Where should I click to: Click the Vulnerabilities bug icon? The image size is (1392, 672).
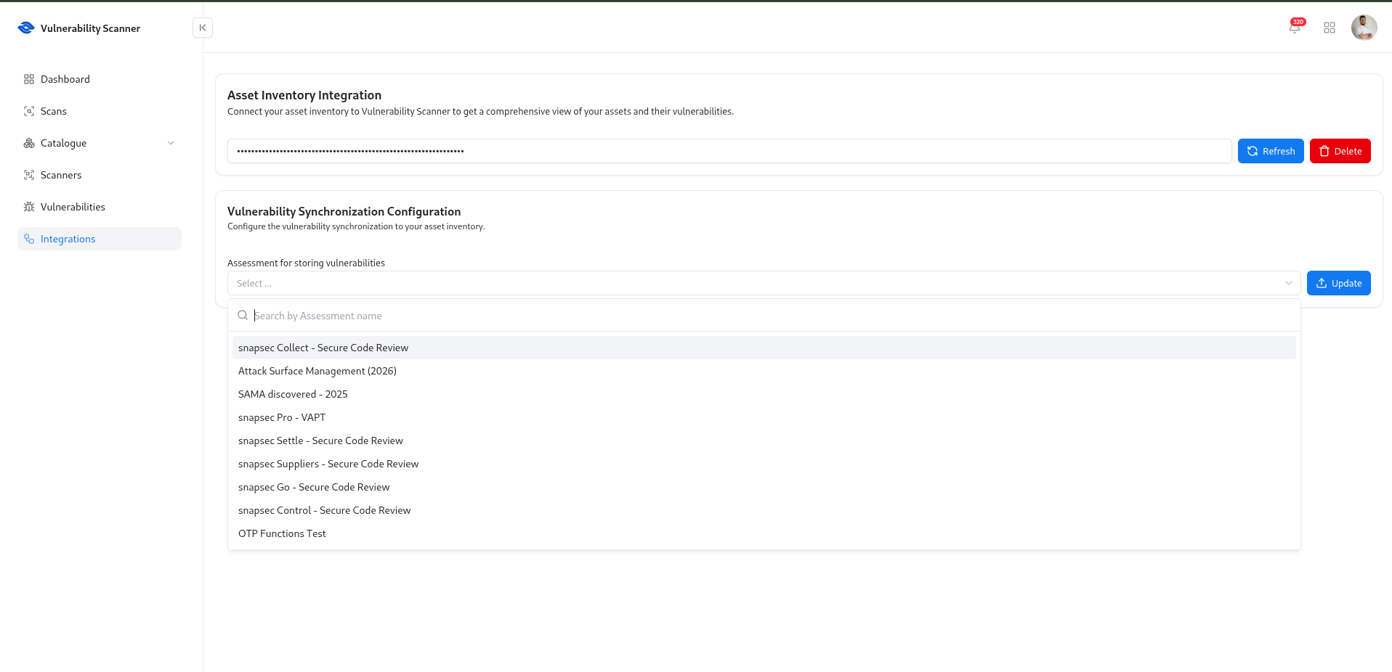(29, 207)
